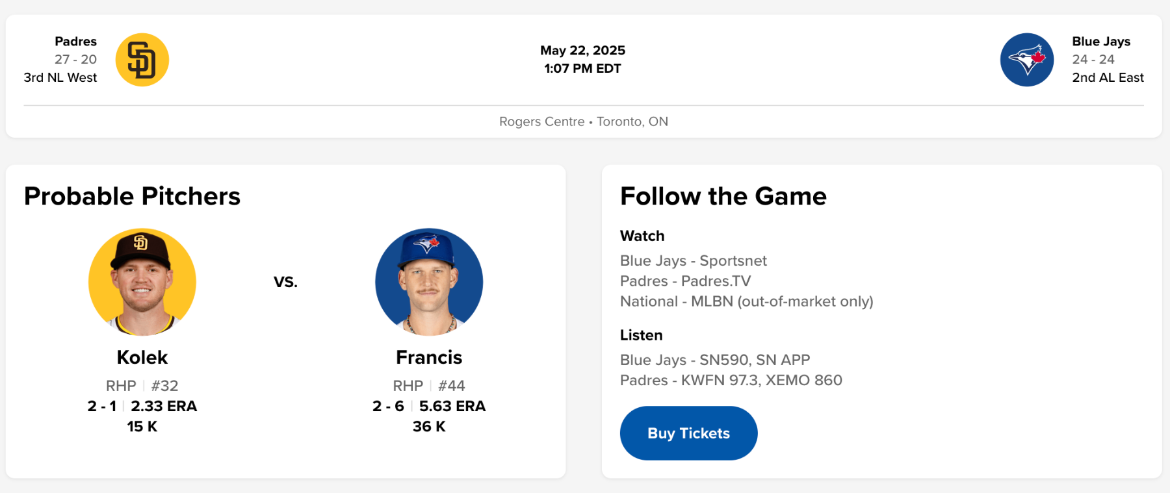The image size is (1170, 493).
Task: Click the Blue Jays team name
Action: (x=1101, y=42)
